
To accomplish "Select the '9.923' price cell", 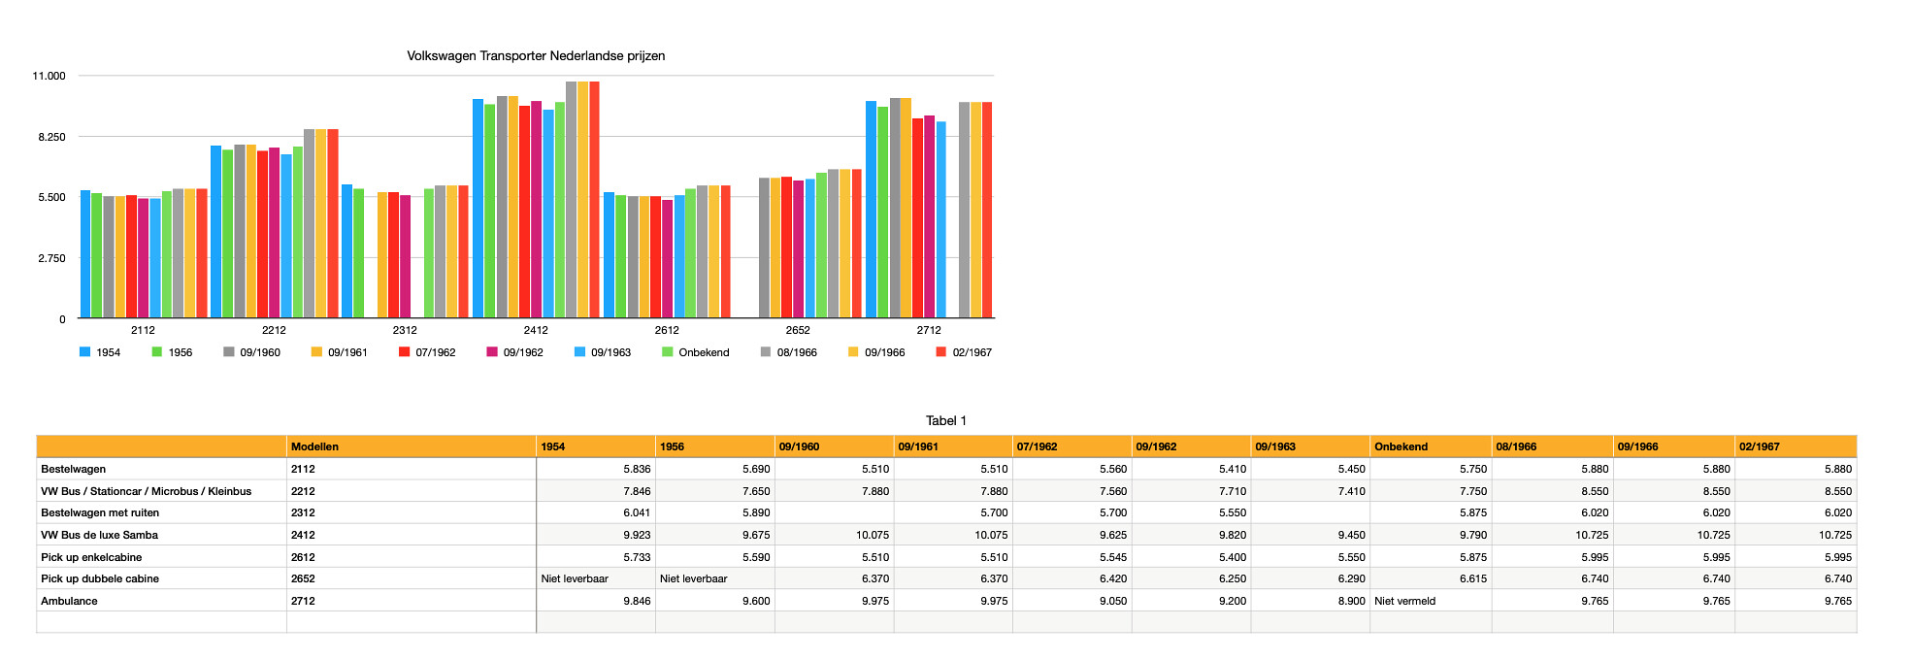I will 596,535.
